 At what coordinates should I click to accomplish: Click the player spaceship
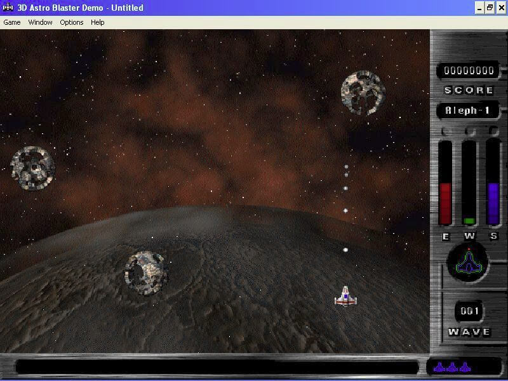(x=345, y=296)
